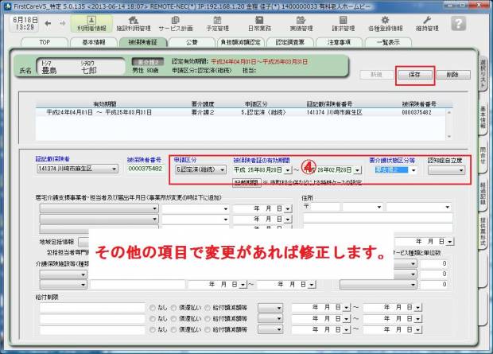The width and height of the screenshot is (493, 354).
Task: Open the 利用者情報 toolbar icon
Action: pyautogui.click(x=93, y=21)
